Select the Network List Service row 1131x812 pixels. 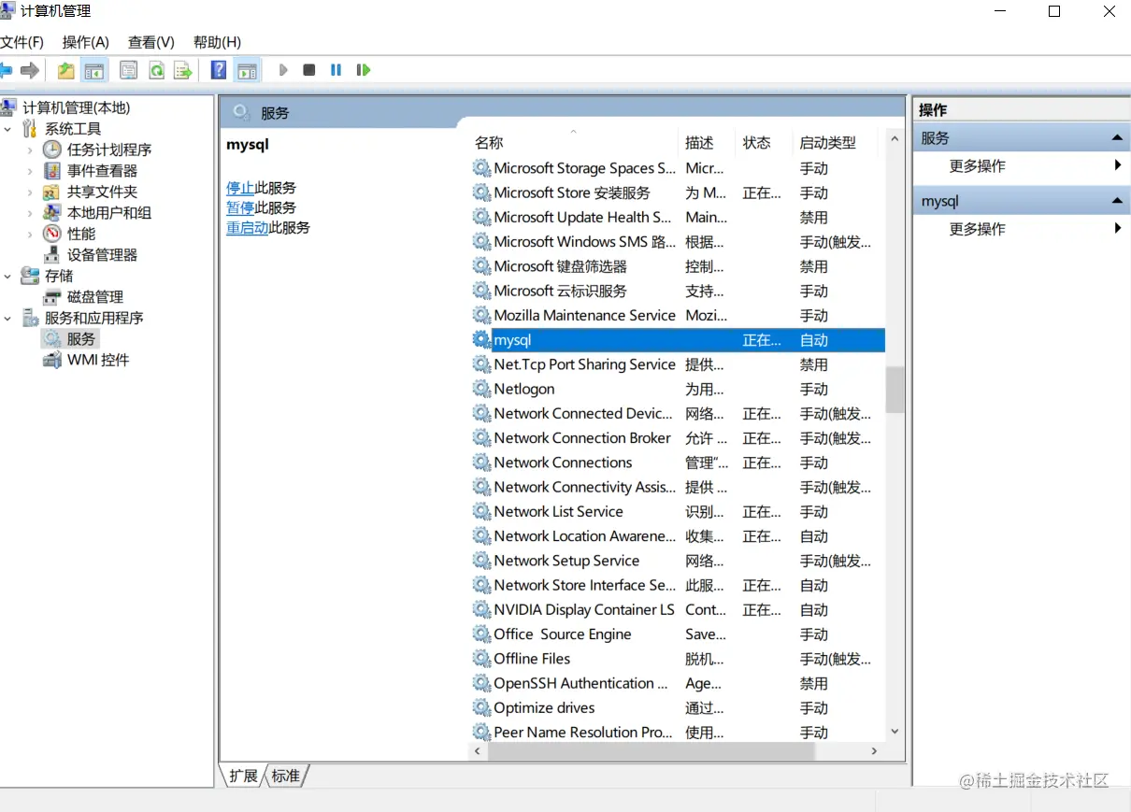[x=677, y=511]
